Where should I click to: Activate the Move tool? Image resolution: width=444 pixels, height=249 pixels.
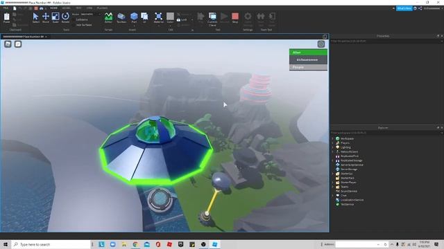point(46,18)
